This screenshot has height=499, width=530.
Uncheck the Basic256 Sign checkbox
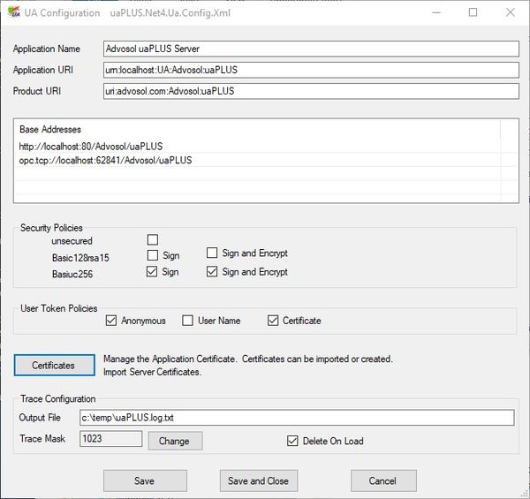tap(153, 271)
